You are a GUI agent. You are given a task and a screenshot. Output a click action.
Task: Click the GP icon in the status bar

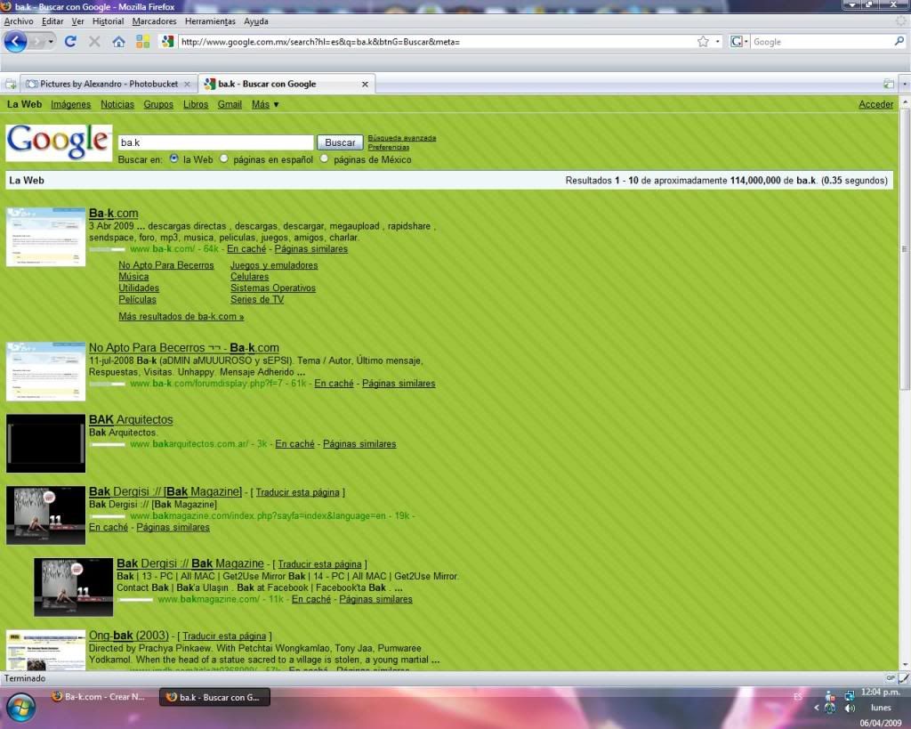[890, 678]
